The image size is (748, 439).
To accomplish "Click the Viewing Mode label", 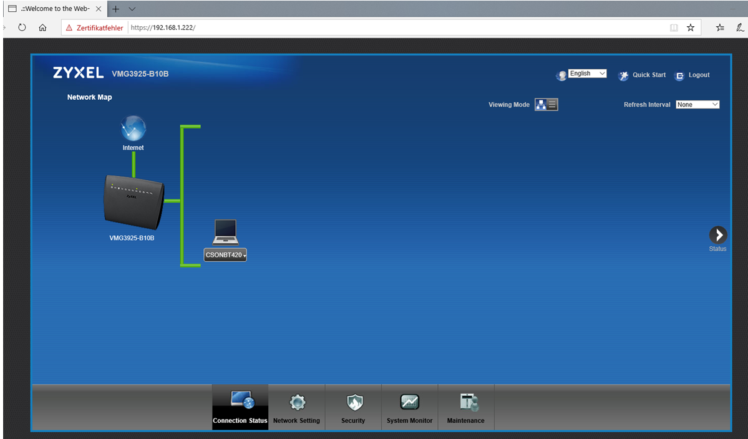I will click(x=509, y=104).
